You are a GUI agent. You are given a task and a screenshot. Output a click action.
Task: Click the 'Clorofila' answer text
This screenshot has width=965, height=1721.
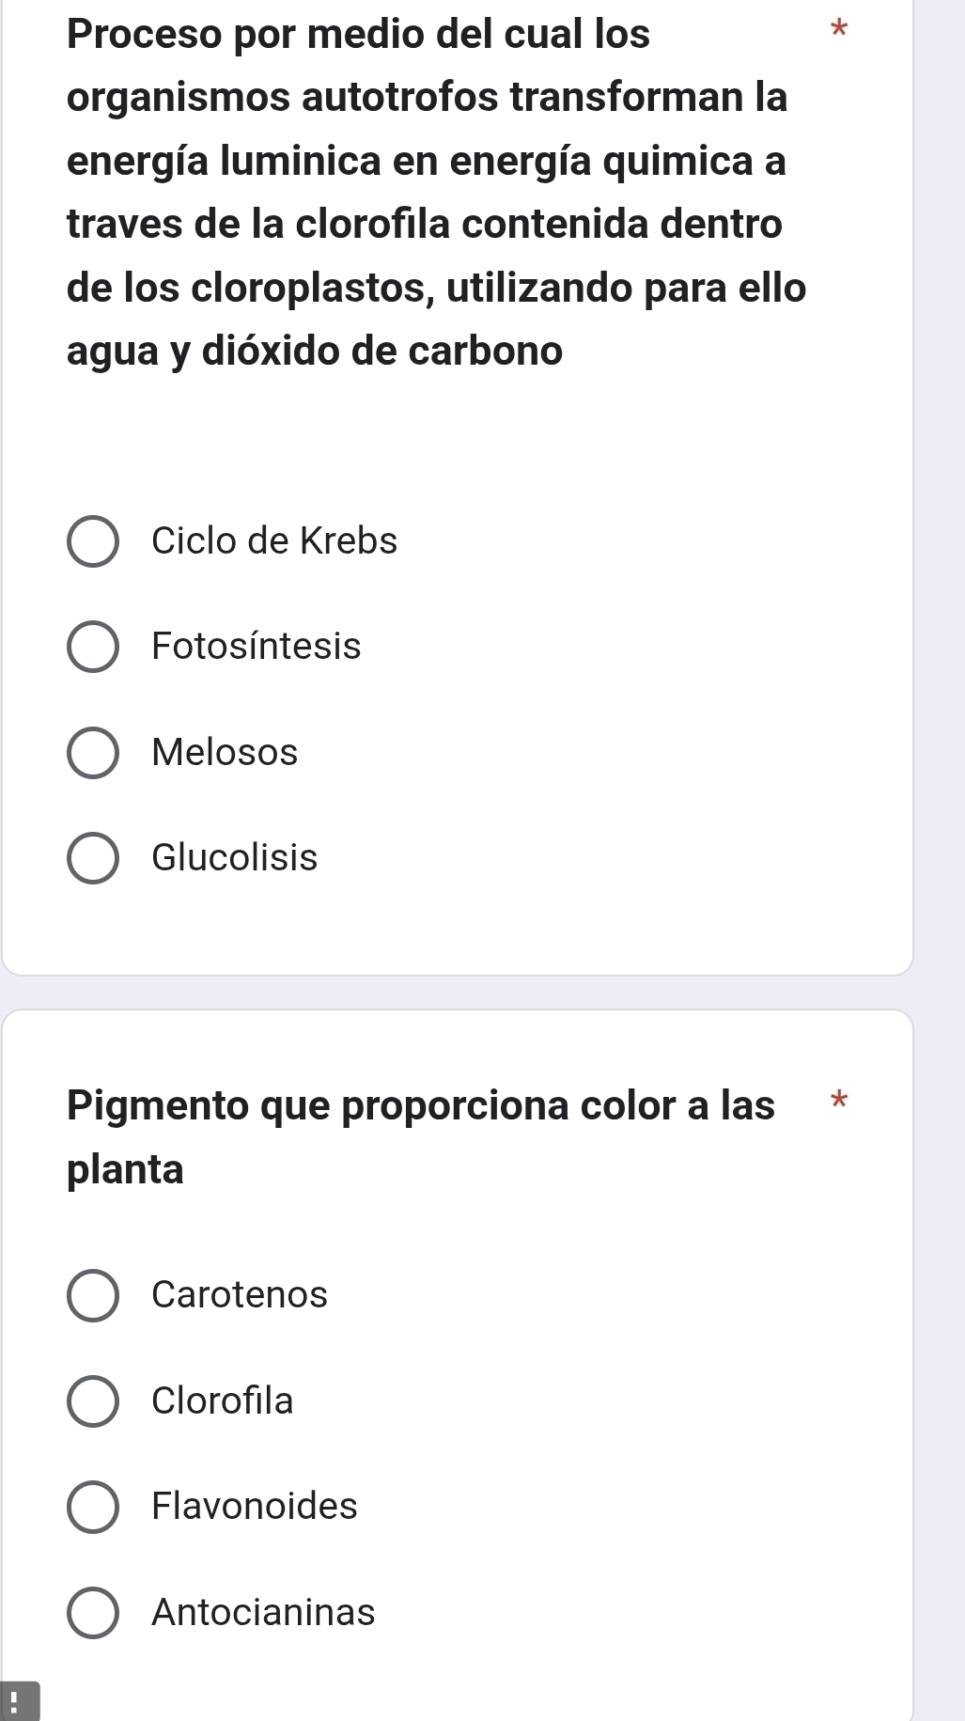tap(223, 1400)
